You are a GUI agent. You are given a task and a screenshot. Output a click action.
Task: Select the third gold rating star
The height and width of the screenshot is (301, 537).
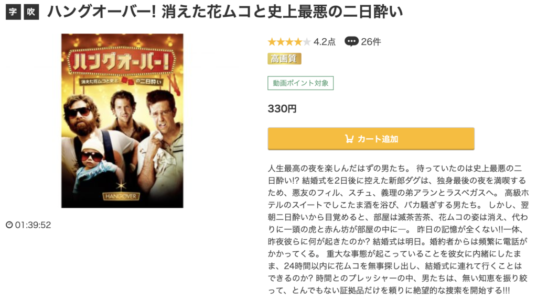[x=289, y=42]
